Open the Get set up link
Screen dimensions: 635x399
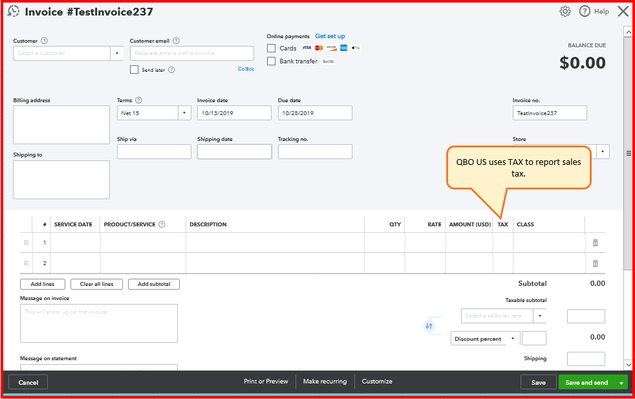click(330, 36)
